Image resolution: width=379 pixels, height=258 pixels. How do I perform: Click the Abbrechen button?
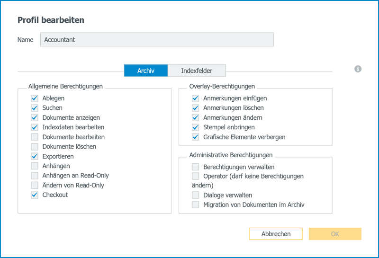[276, 234]
